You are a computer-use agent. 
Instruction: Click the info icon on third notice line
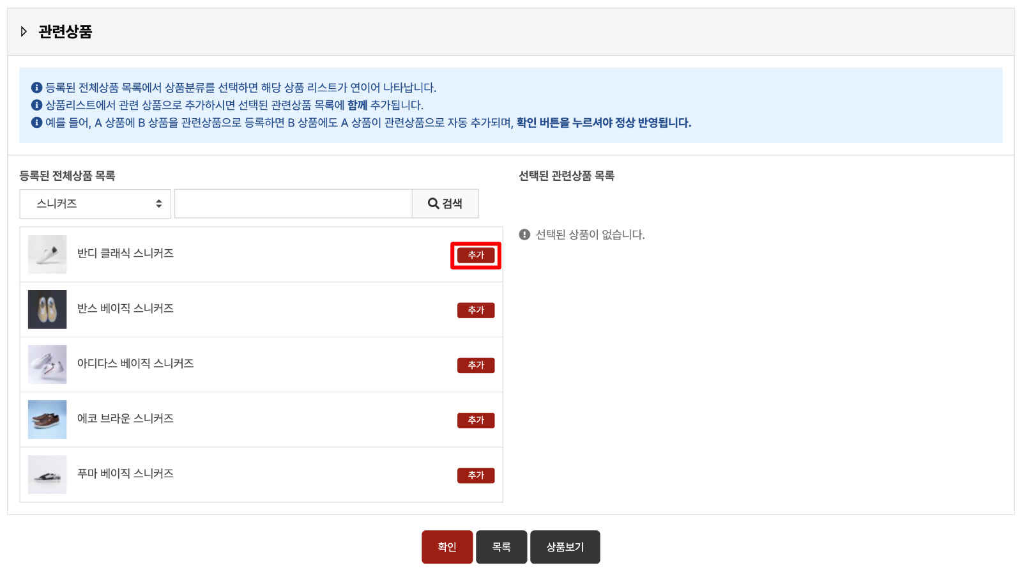click(37, 122)
